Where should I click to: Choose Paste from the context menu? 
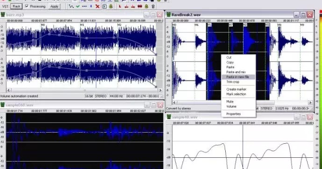coord(238,67)
